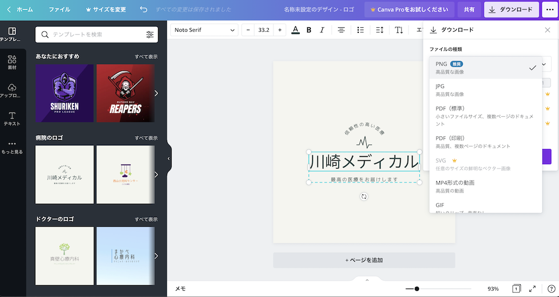Switch to the 素材 sidebar tab
This screenshot has height=297, width=559.
12,61
